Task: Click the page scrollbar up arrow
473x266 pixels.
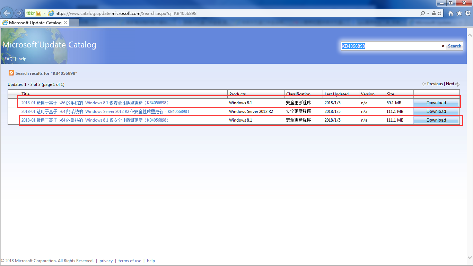Action: [x=470, y=35]
